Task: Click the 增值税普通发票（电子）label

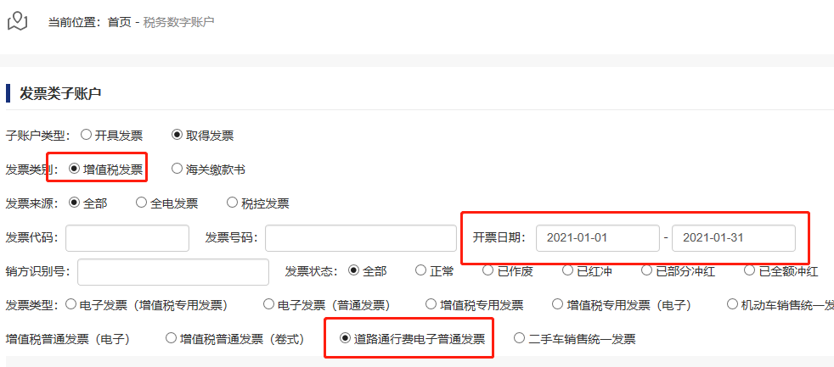Action: pos(68,339)
